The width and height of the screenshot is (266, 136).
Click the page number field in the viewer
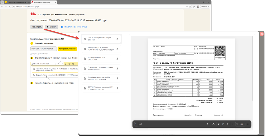(x=136, y=124)
